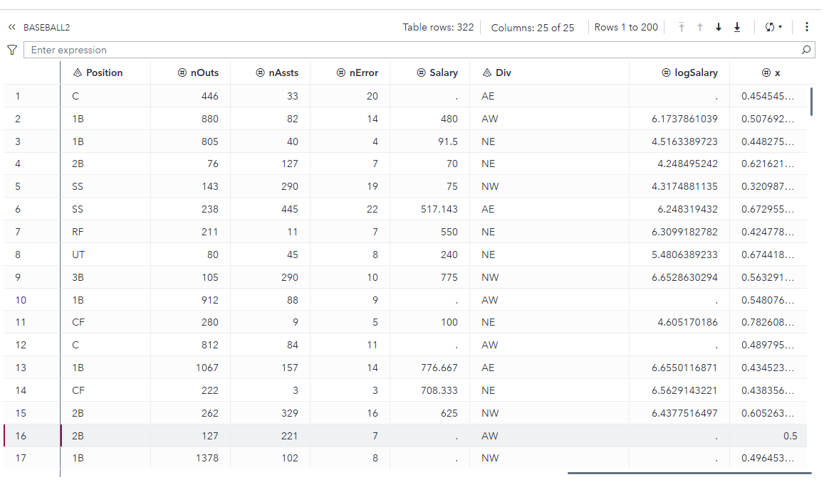Open the refresh dropdown menu
The image size is (824, 492).
click(x=773, y=28)
